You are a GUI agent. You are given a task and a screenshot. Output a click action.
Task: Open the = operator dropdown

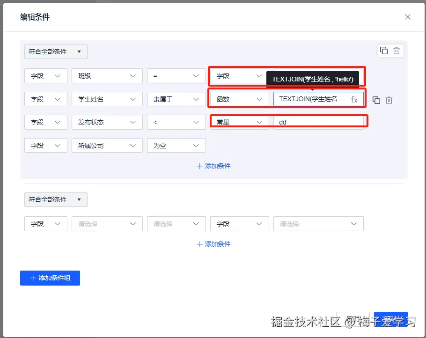pos(176,76)
